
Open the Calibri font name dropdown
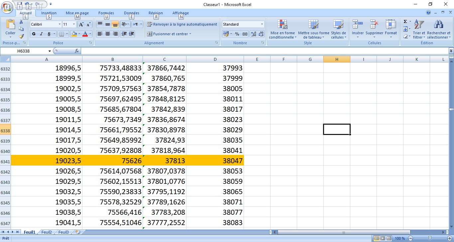click(59, 24)
